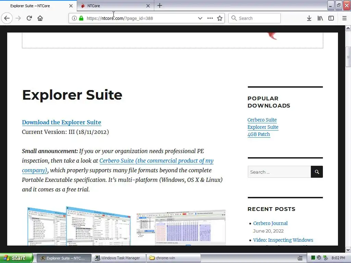Open the address bar history dropdown

tap(200, 18)
